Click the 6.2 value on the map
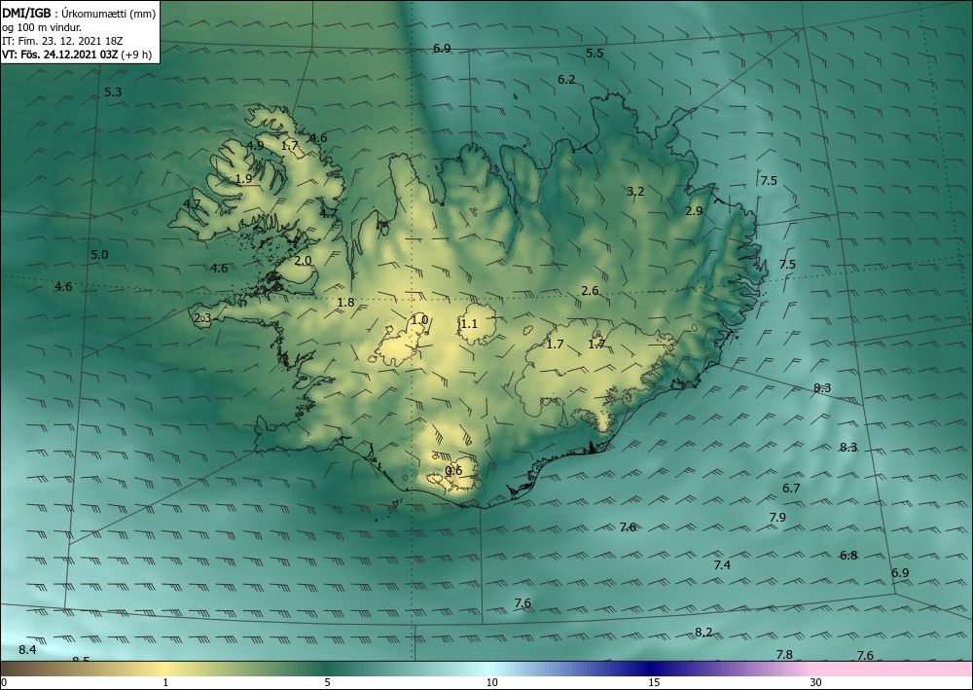Viewport: 973px width, 690px height. point(566,80)
